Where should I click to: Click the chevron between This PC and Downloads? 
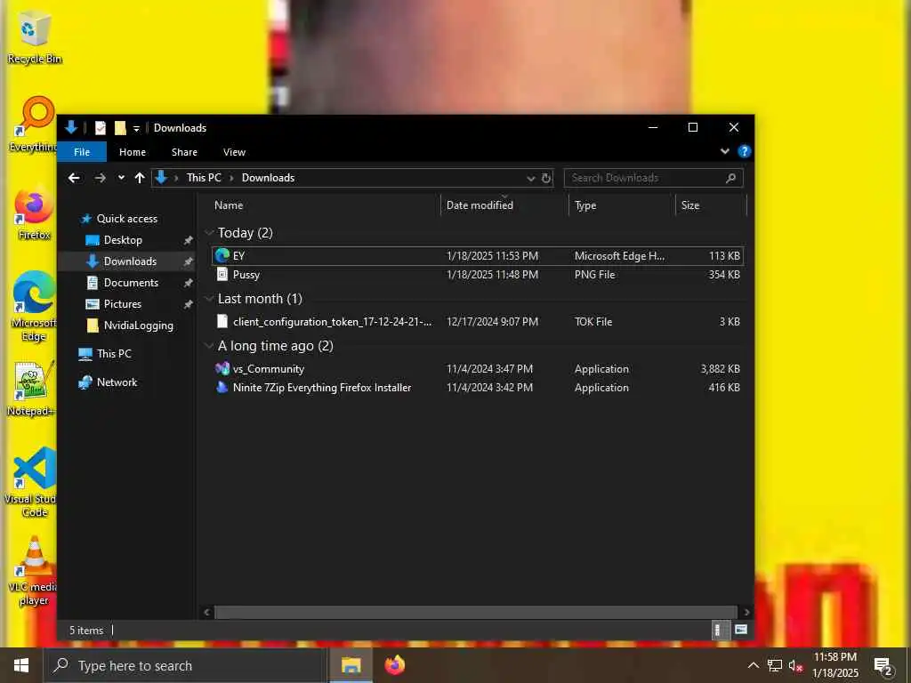tap(231, 178)
